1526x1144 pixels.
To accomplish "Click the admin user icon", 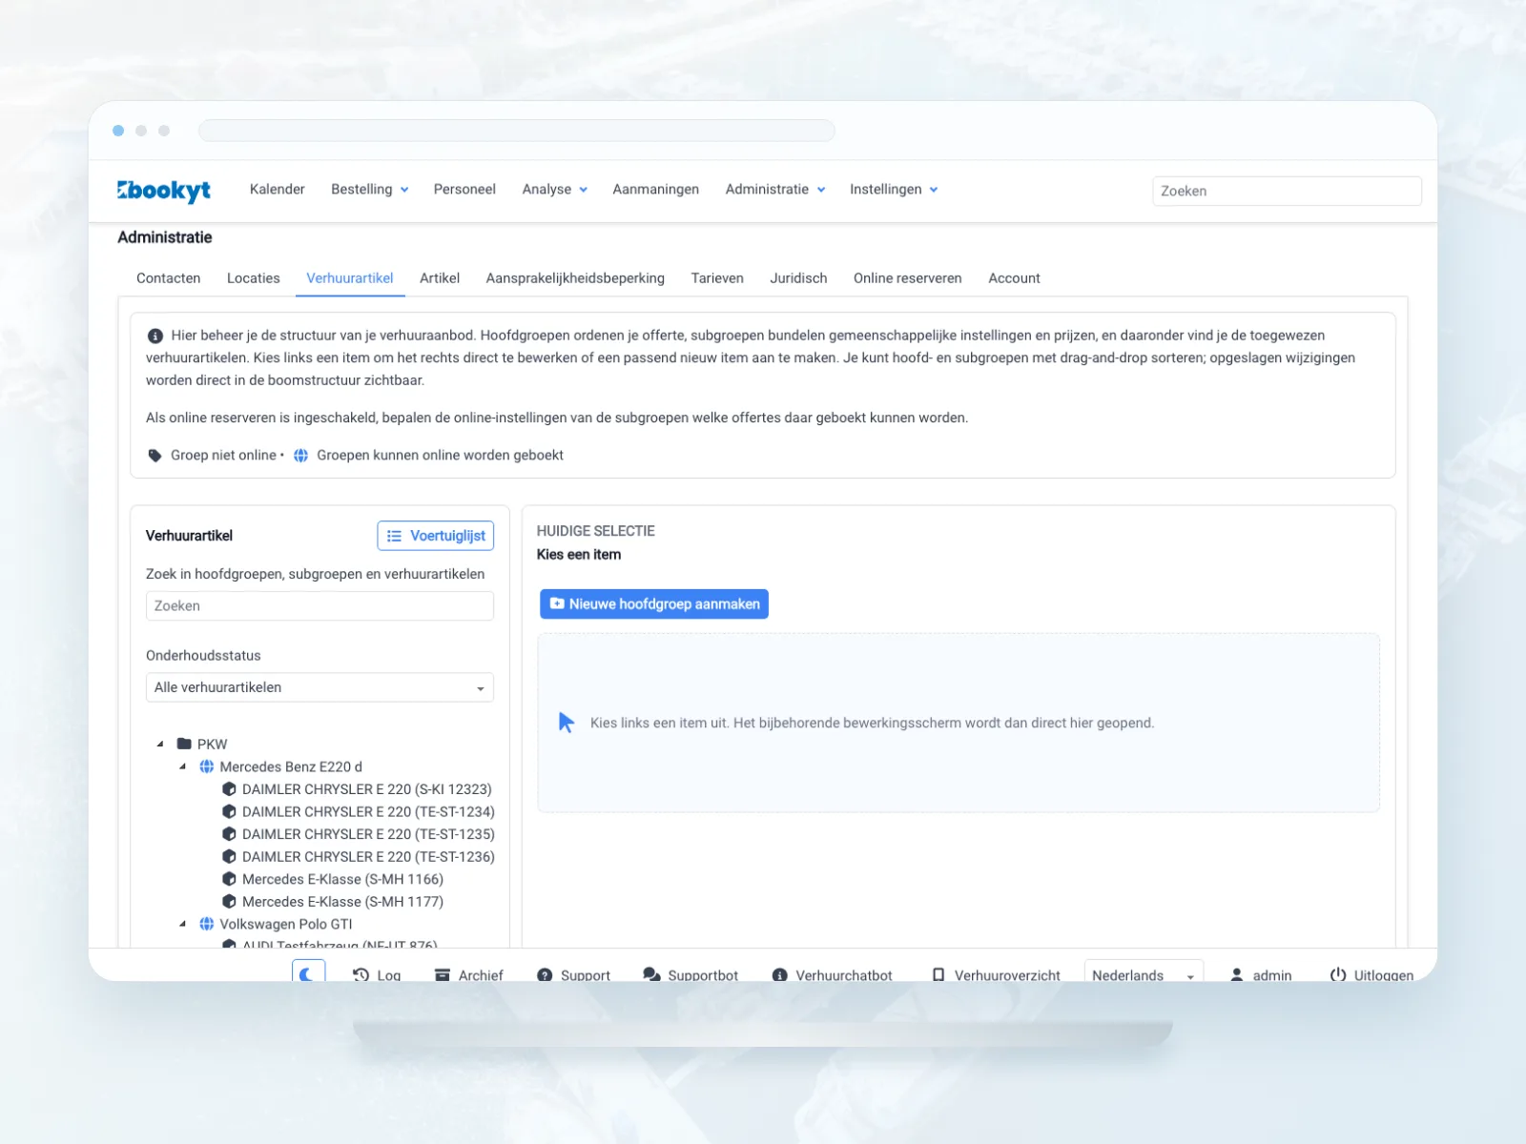I will (x=1237, y=975).
